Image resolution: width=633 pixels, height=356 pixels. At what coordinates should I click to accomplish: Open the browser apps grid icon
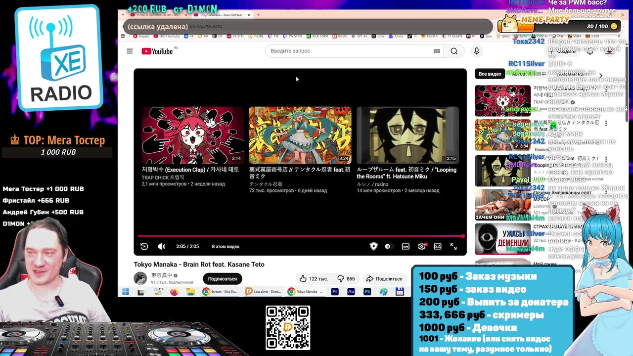click(123, 36)
